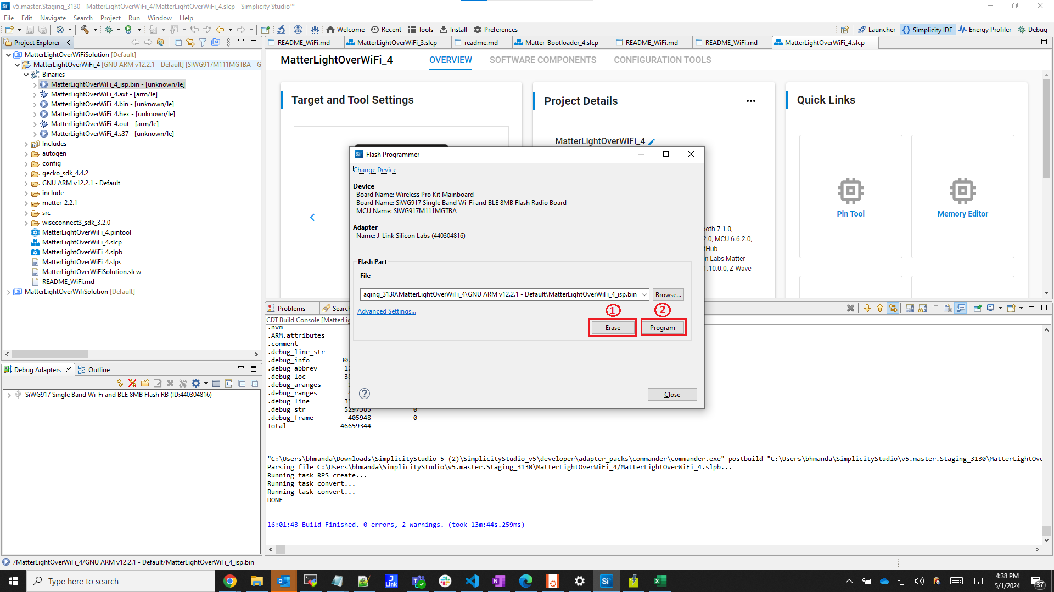The width and height of the screenshot is (1054, 592).
Task: Expand the SiWG917 adapter in Debug Adapters
Action: pyautogui.click(x=9, y=395)
